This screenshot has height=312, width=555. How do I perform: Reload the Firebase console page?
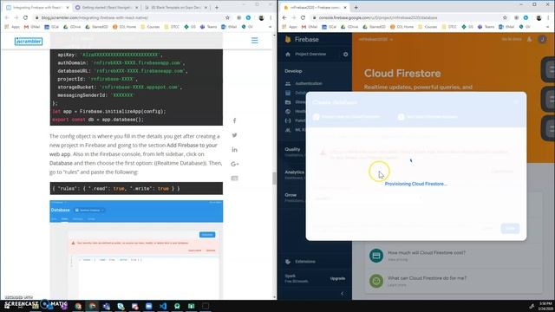(303, 17)
